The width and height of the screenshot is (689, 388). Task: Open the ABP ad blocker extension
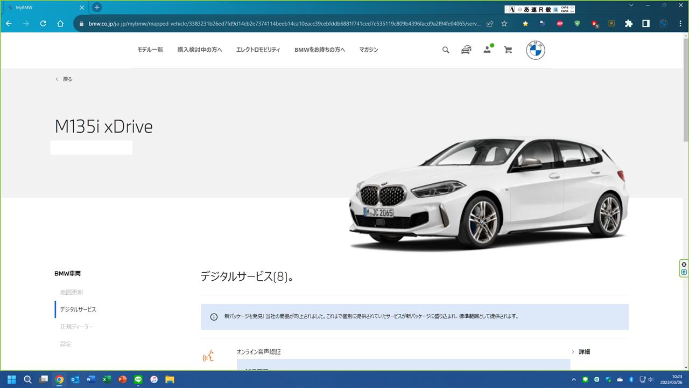click(560, 24)
